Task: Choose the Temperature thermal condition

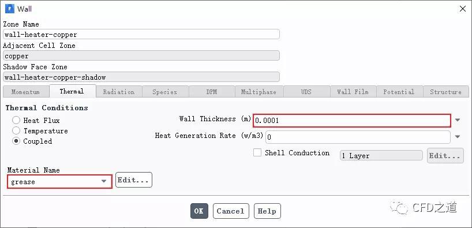Action: [x=16, y=130]
